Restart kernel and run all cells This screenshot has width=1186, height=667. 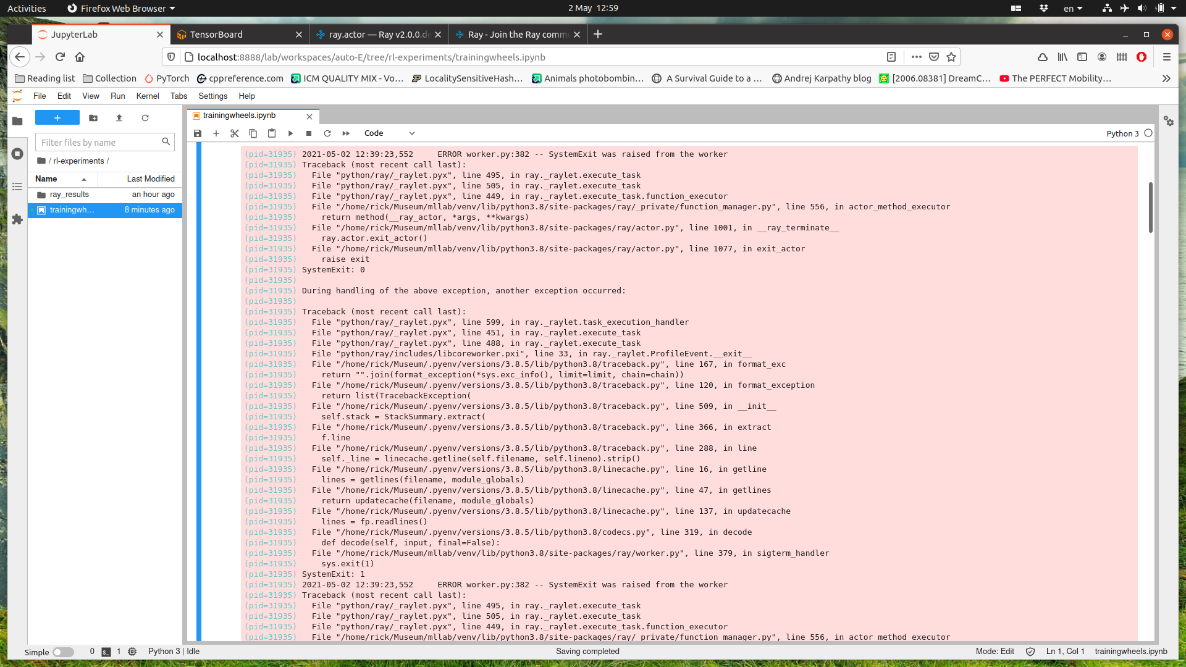click(346, 133)
